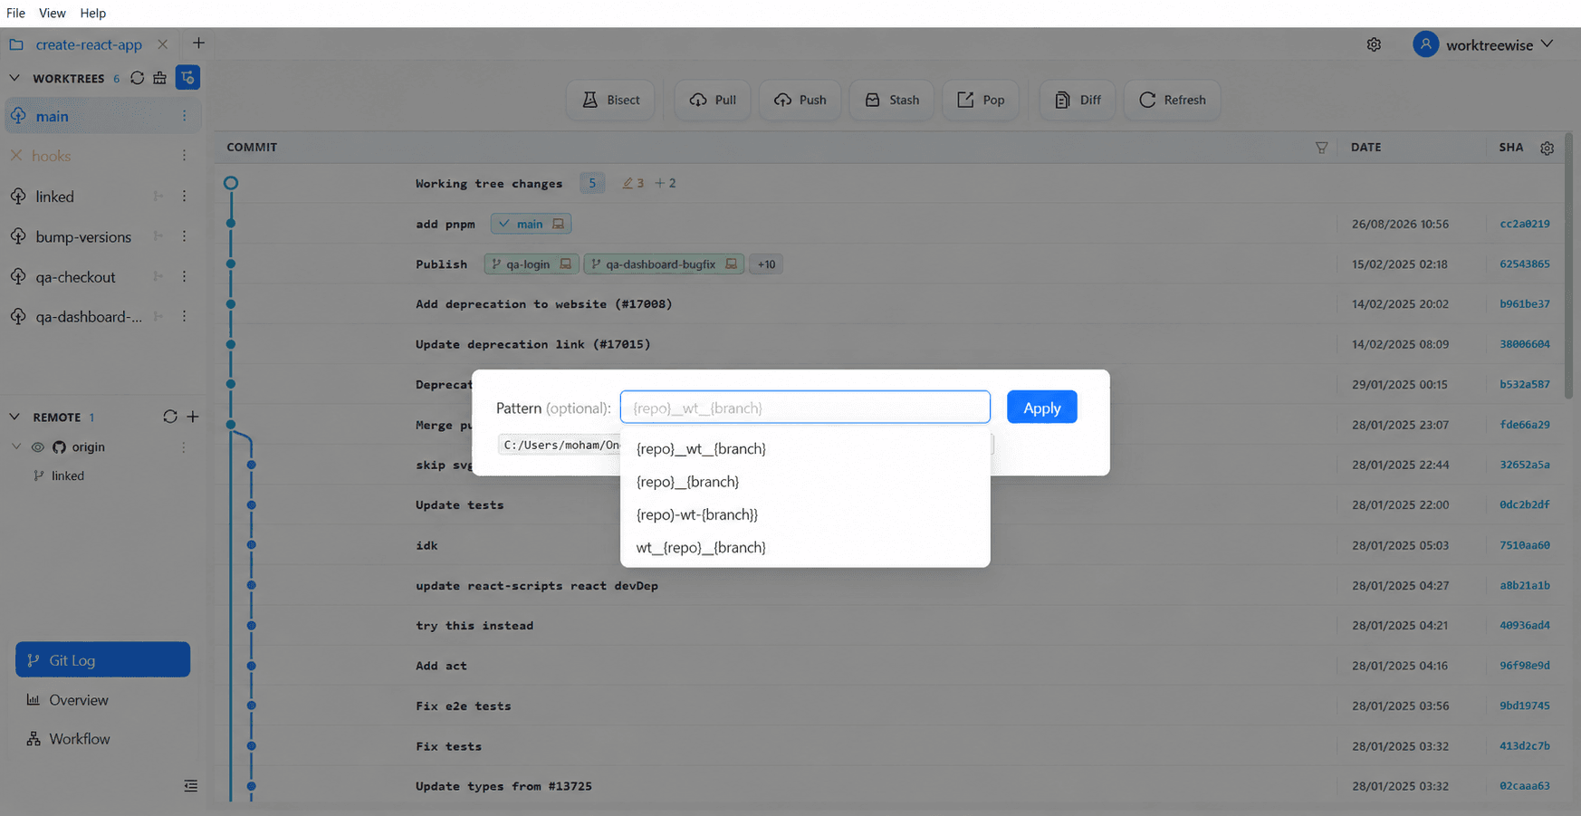Viewport: 1581px width, 816px height.
Task: Click the Push toolbar button
Action: pyautogui.click(x=800, y=100)
